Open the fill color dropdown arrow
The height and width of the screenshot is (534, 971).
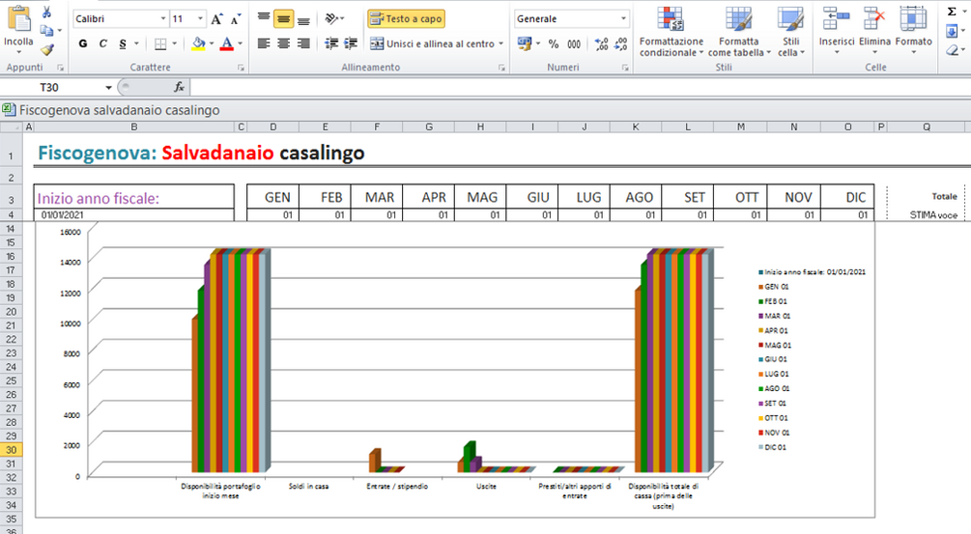pyautogui.click(x=212, y=43)
